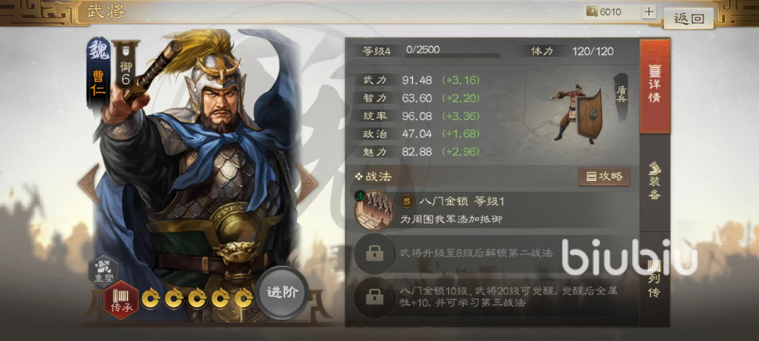Go to previous general with left arrow

click(x=88, y=184)
